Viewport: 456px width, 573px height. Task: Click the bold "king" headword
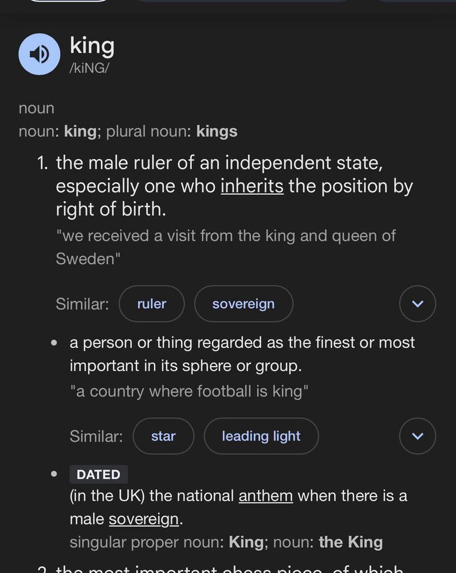click(92, 46)
